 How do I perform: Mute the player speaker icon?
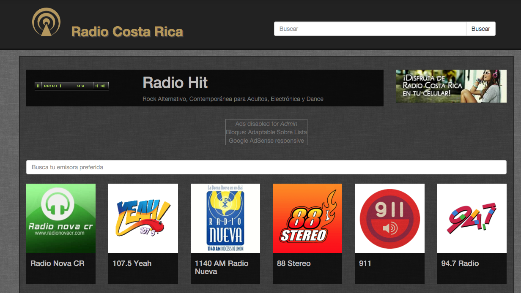[96, 86]
